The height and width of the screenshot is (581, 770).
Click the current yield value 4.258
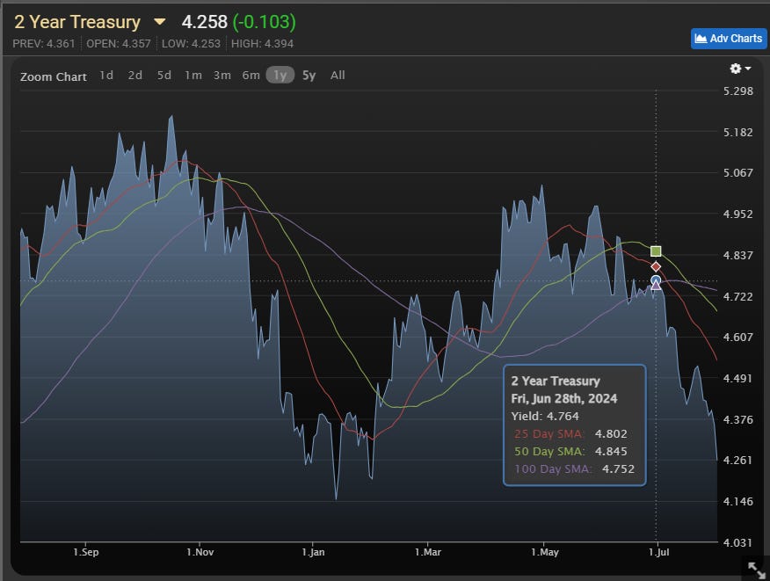[204, 22]
